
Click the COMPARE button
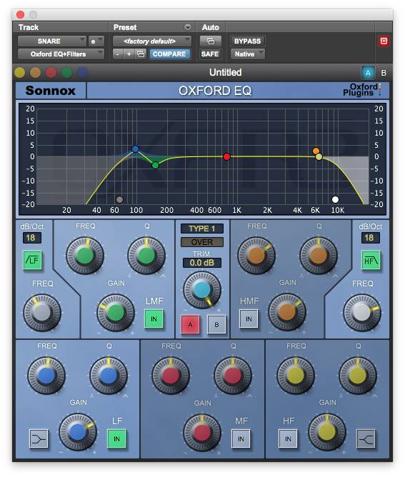pyautogui.click(x=169, y=54)
